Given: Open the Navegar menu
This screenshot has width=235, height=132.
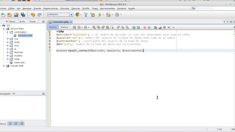Looking at the screenshot, I should (27, 8).
